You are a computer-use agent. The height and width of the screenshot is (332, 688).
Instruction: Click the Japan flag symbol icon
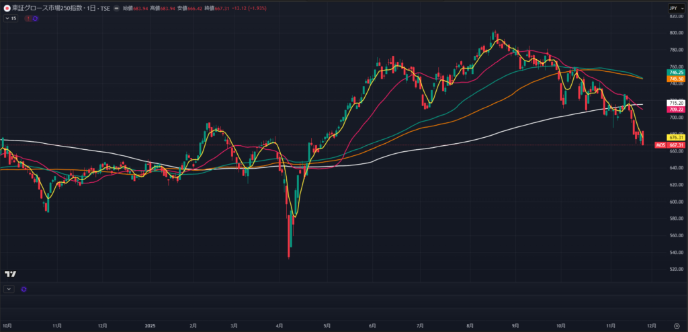7,8
